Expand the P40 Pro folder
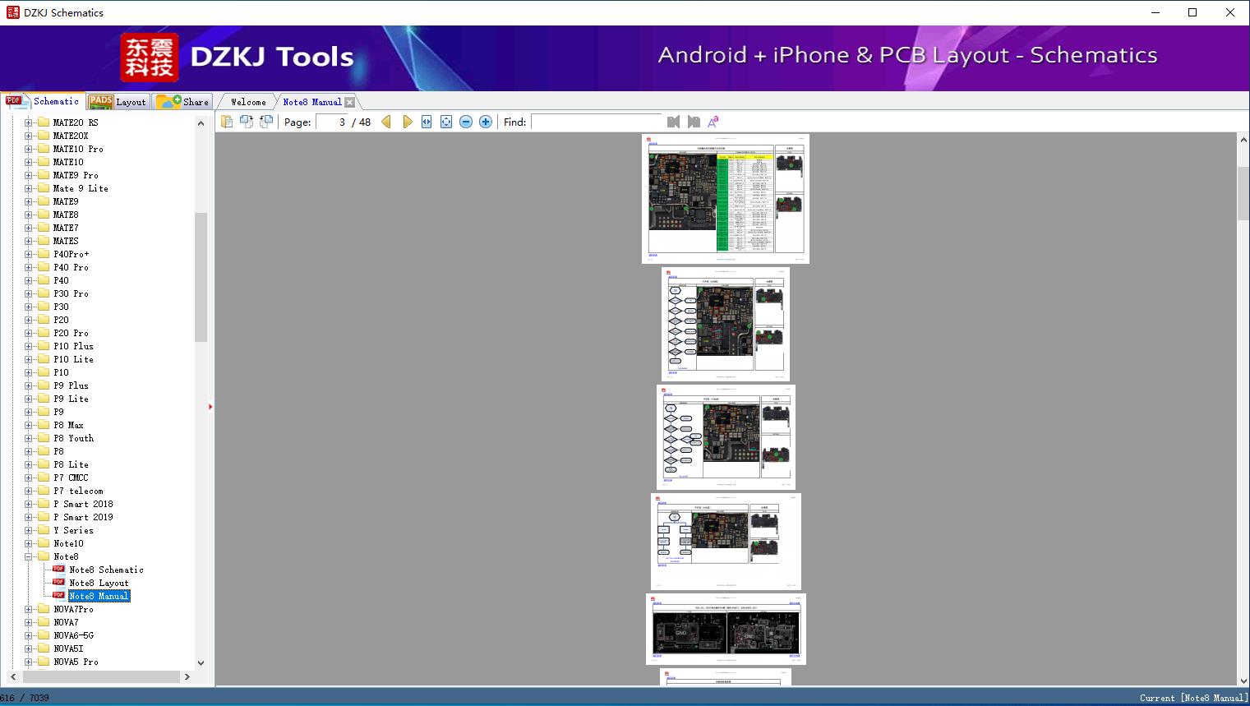Image resolution: width=1250 pixels, height=706 pixels. click(29, 267)
